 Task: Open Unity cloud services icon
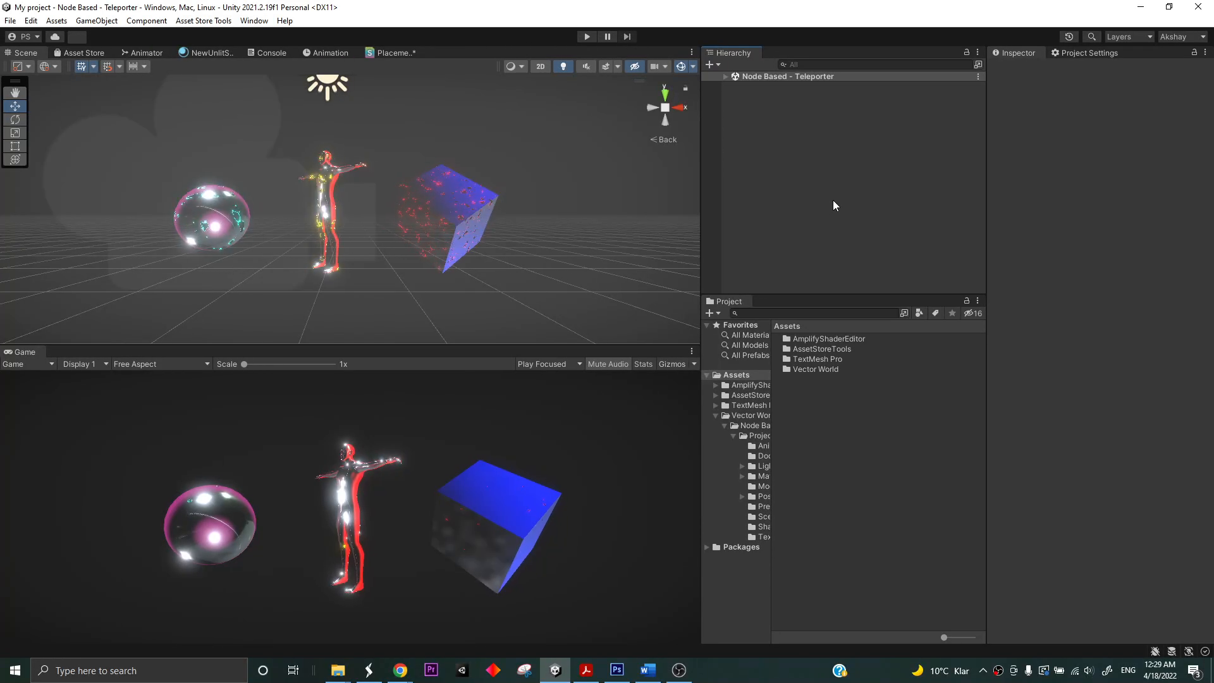tap(55, 37)
